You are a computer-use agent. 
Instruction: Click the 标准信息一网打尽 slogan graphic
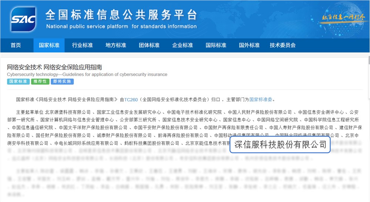tap(343, 17)
